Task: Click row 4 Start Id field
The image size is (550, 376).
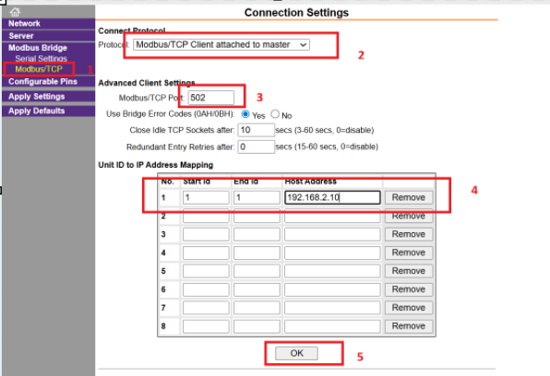Action: click(206, 253)
